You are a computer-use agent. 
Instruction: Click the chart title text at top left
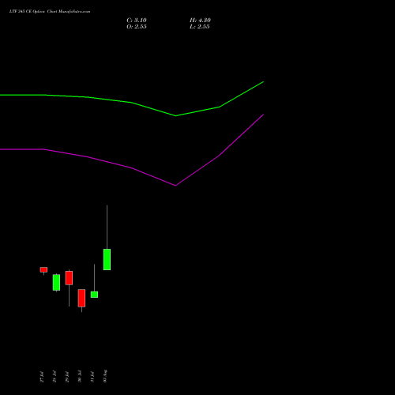50,12
